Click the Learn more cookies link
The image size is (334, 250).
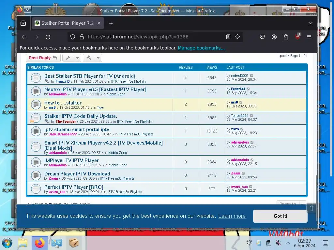[x=232, y=216]
